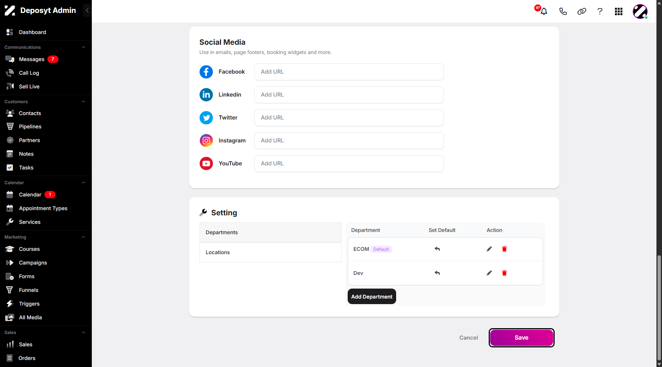Screen dimensions: 662x367
Task: Collapse the sidebar with the arrow toggle
Action: (87, 10)
